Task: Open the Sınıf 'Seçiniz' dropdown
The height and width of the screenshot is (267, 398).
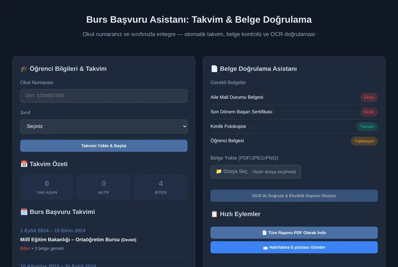Action: point(104,127)
